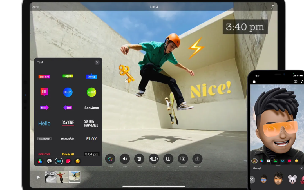Mute the selected clip's audio
The height and width of the screenshot is (190, 304).
(x=125, y=159)
